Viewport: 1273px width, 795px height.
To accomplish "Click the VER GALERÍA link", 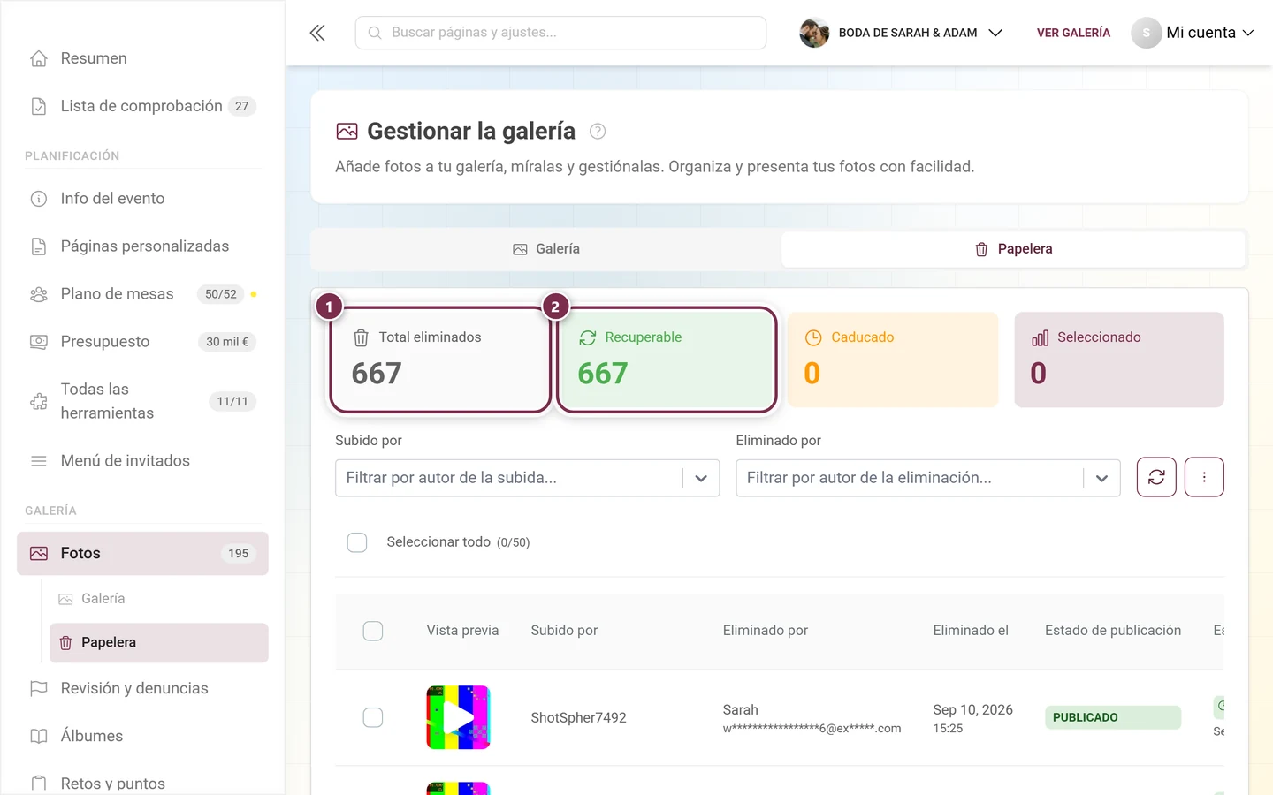I will point(1073,33).
